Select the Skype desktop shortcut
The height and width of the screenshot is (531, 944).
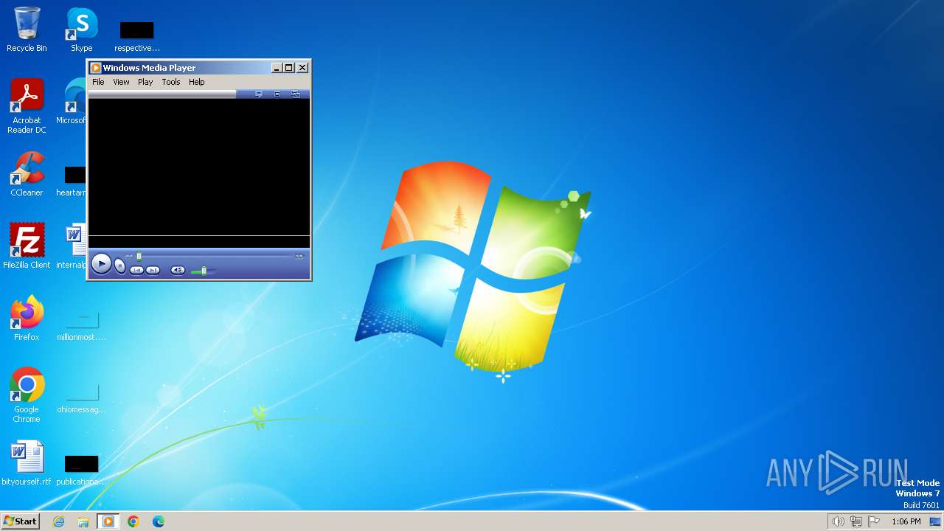[x=82, y=29]
